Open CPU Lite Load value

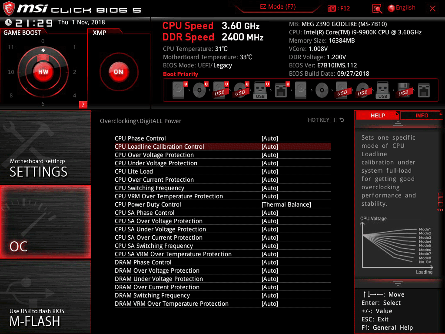point(269,171)
